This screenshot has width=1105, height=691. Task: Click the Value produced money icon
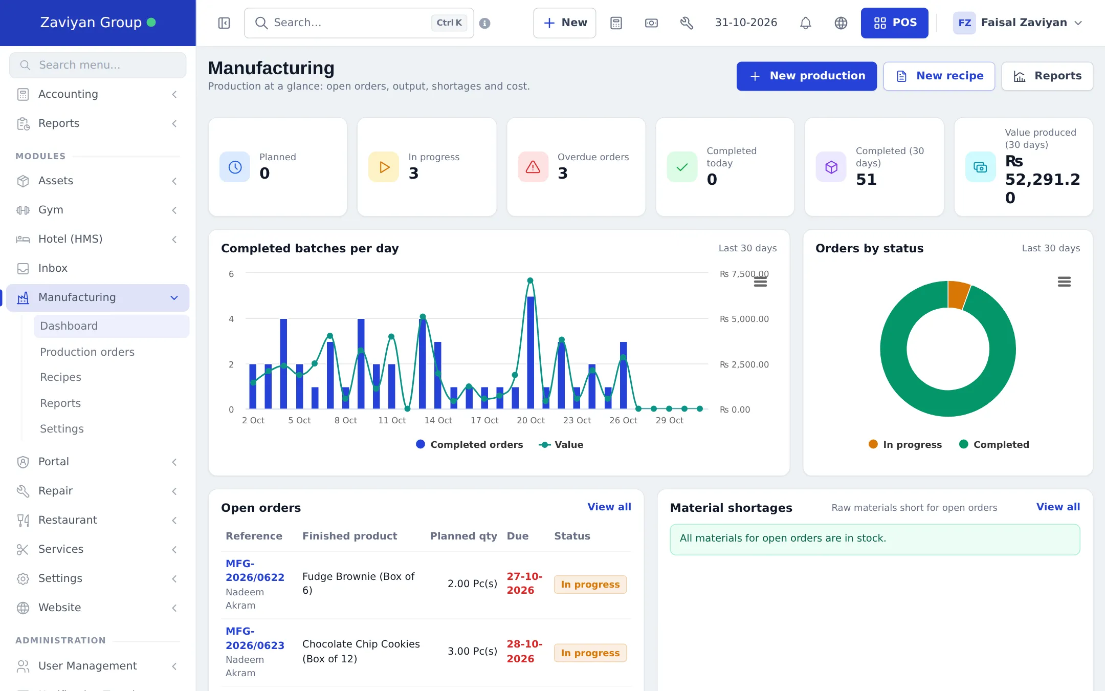(x=980, y=167)
